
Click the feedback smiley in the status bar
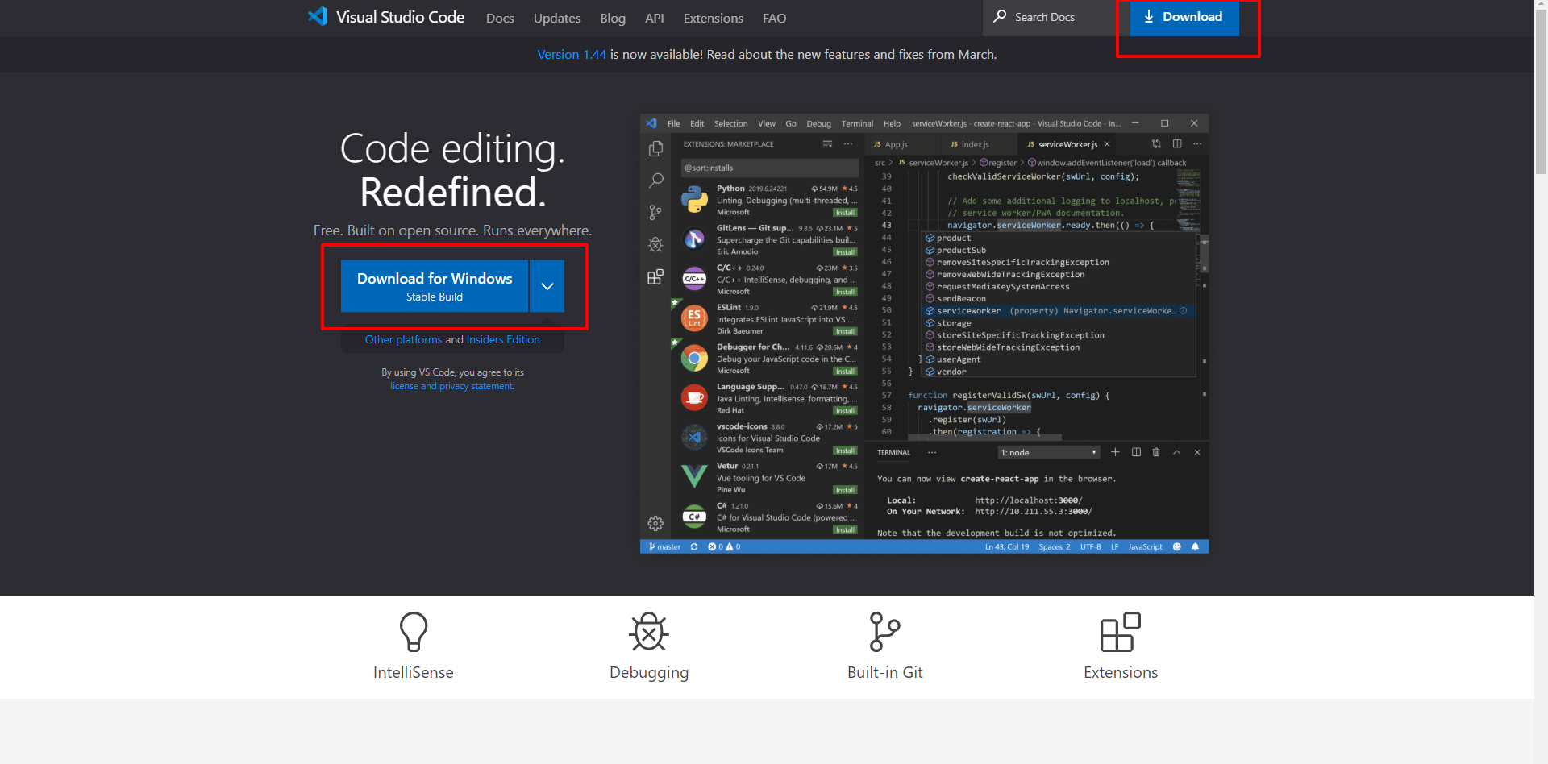[x=1176, y=546]
